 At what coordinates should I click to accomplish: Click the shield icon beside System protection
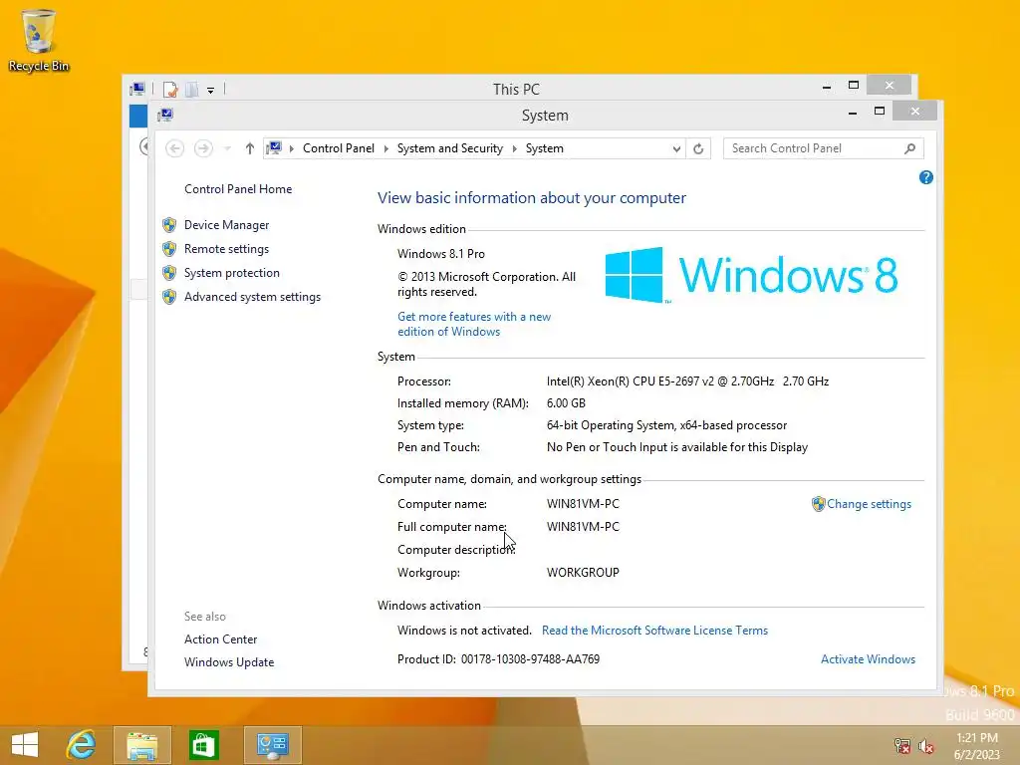point(169,273)
